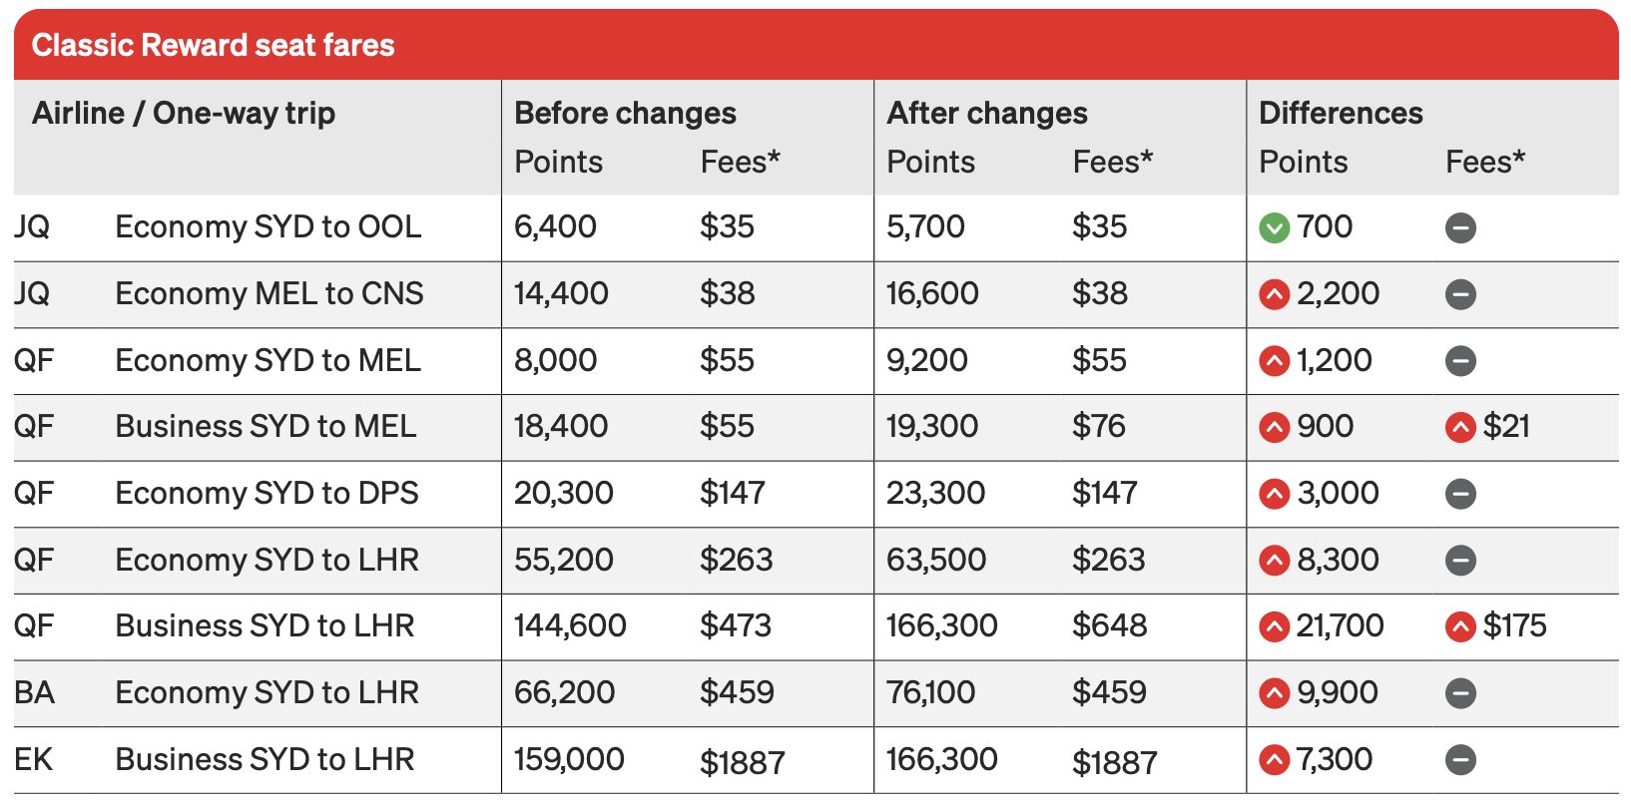The width and height of the screenshot is (1631, 804).
Task: Select the Business SYD to MEL row label
Action: pos(266,426)
